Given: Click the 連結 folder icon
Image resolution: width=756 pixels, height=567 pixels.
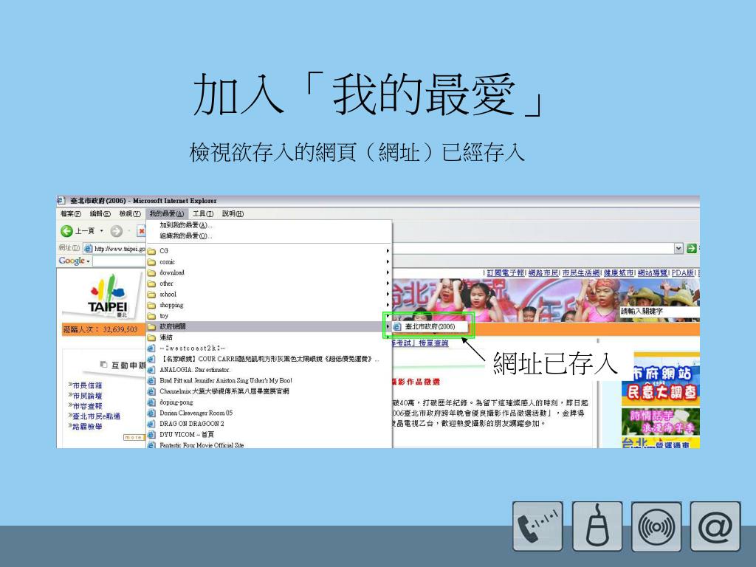Looking at the screenshot, I should coord(151,337).
